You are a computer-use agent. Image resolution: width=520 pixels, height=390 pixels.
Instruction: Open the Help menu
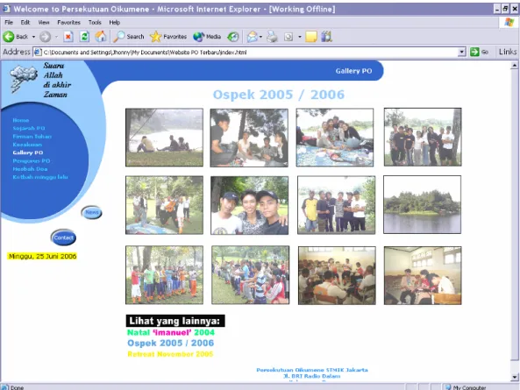(114, 22)
